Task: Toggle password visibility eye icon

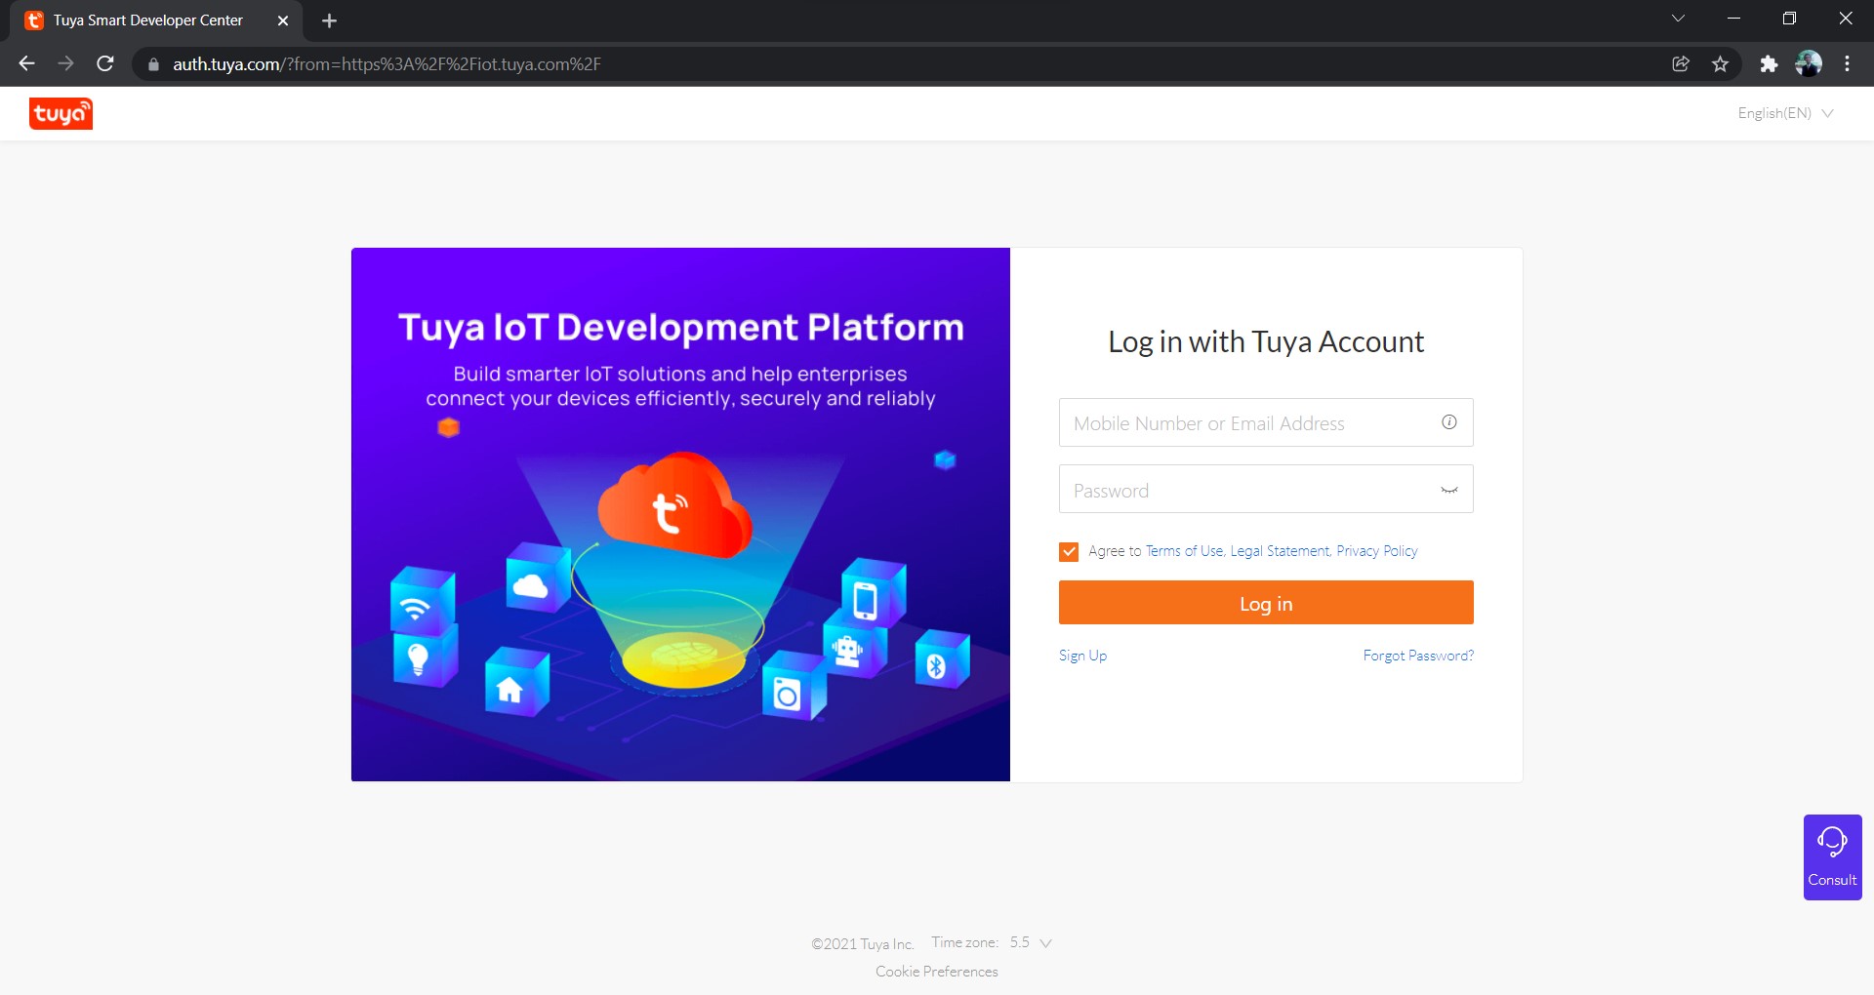Action: pos(1449,490)
